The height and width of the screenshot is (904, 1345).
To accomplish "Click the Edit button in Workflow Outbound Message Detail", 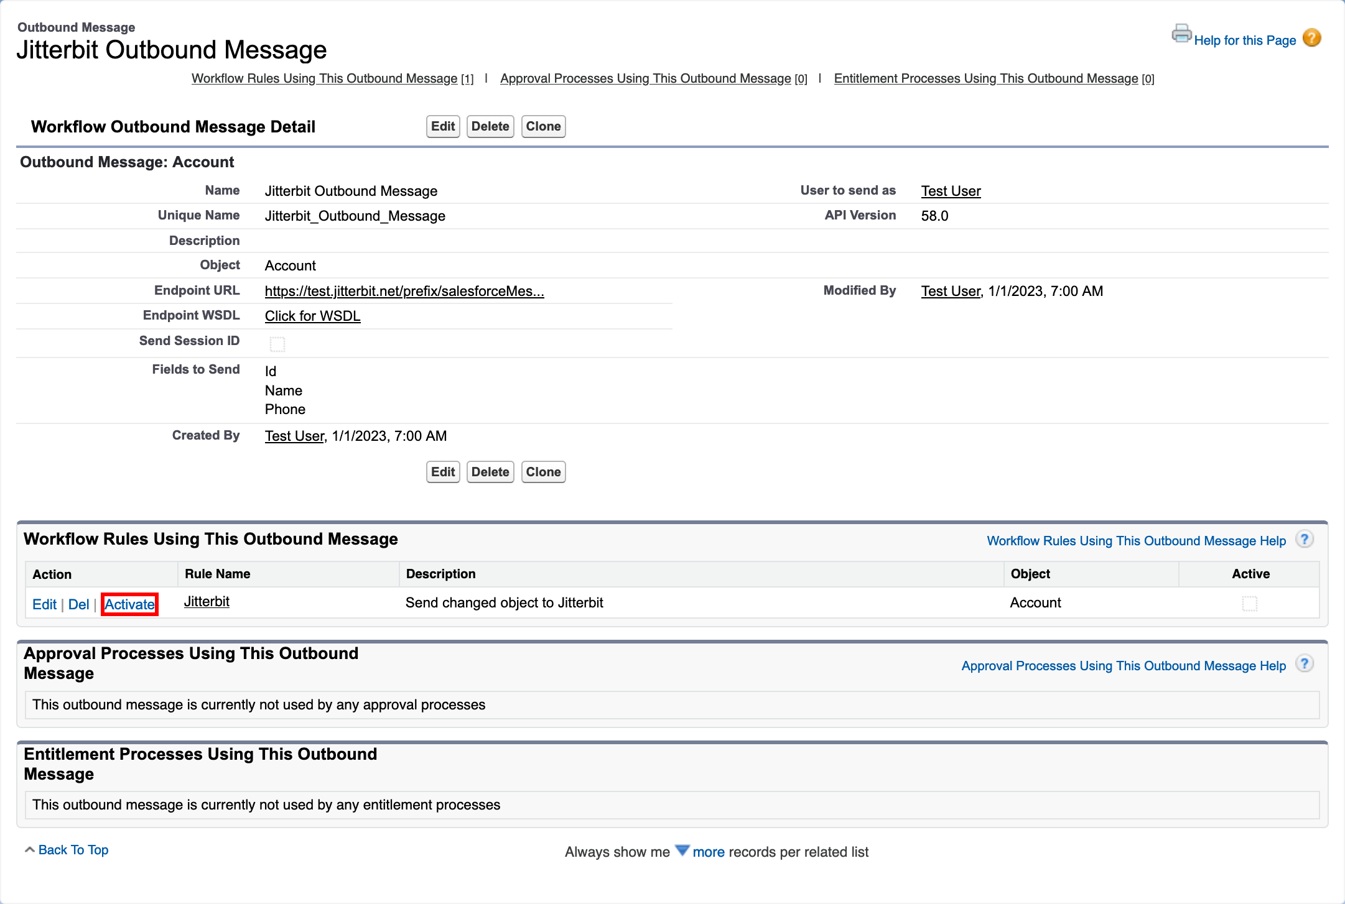I will point(443,126).
